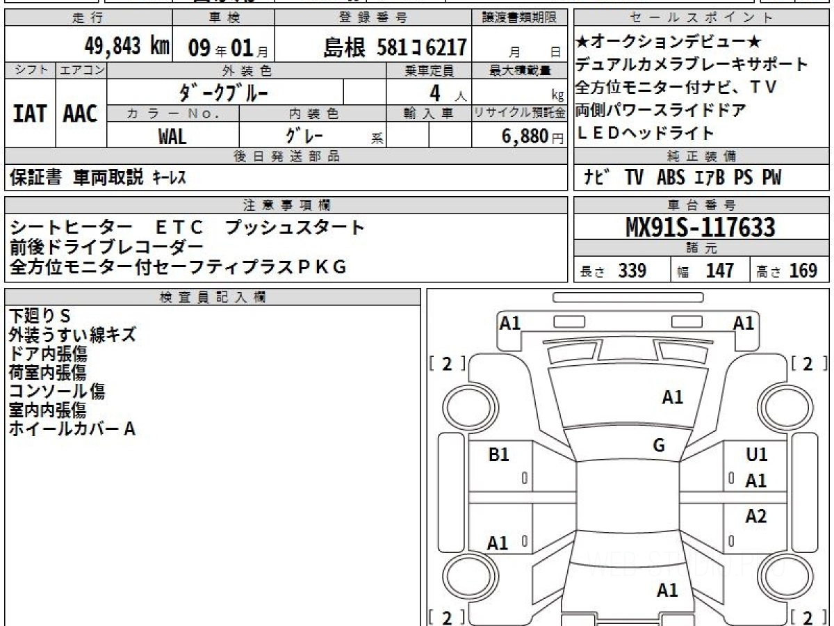
Task: Select the exterior color ダークブルー
Action: pos(224,92)
